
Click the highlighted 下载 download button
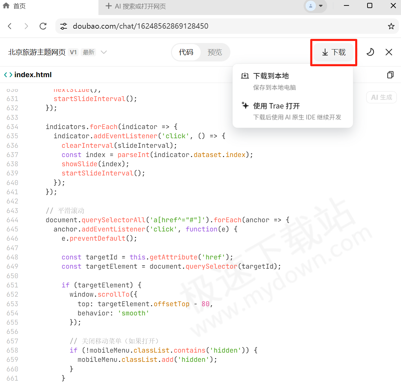[x=333, y=52]
